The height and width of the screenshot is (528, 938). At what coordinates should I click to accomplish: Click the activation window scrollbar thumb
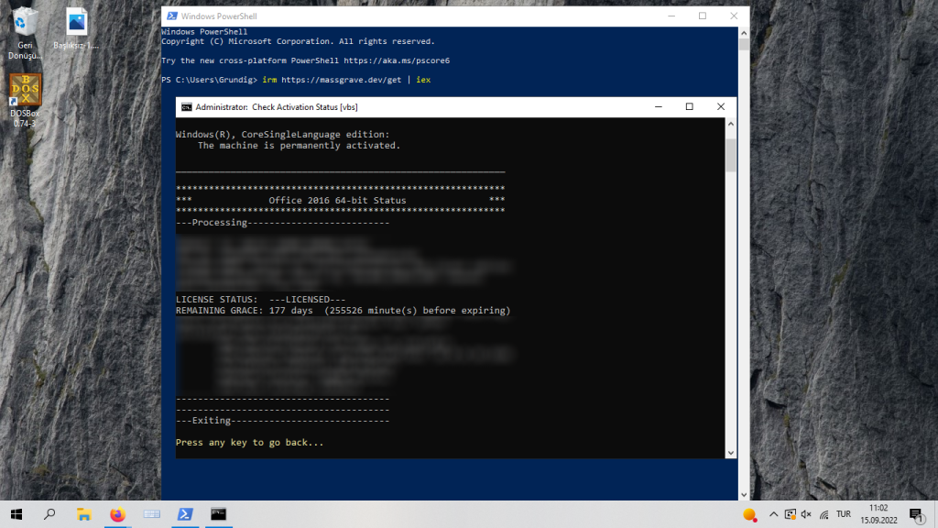coord(730,156)
